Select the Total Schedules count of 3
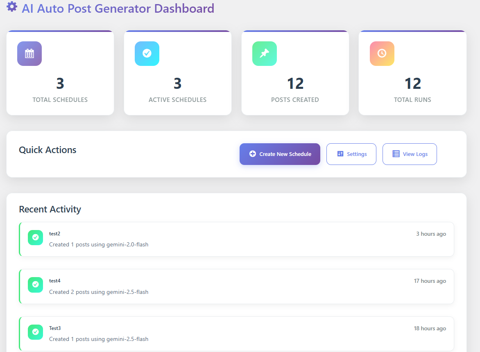The width and height of the screenshot is (480, 352). (x=60, y=83)
